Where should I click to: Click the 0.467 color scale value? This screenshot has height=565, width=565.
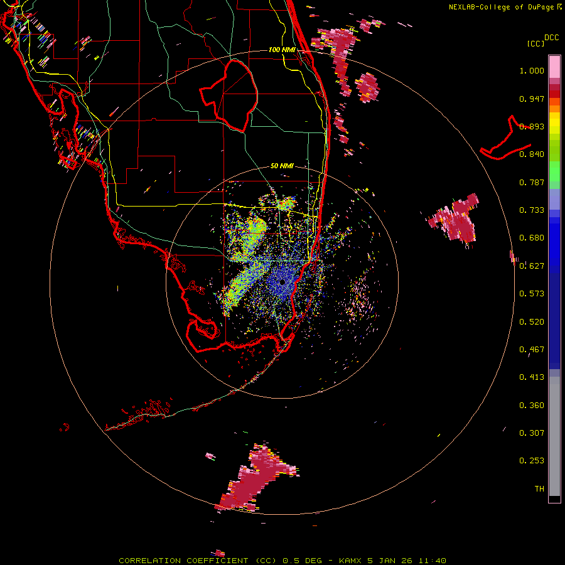[532, 350]
